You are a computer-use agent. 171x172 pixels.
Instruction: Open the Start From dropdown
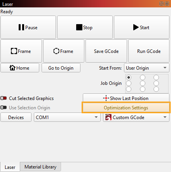coord(147,68)
